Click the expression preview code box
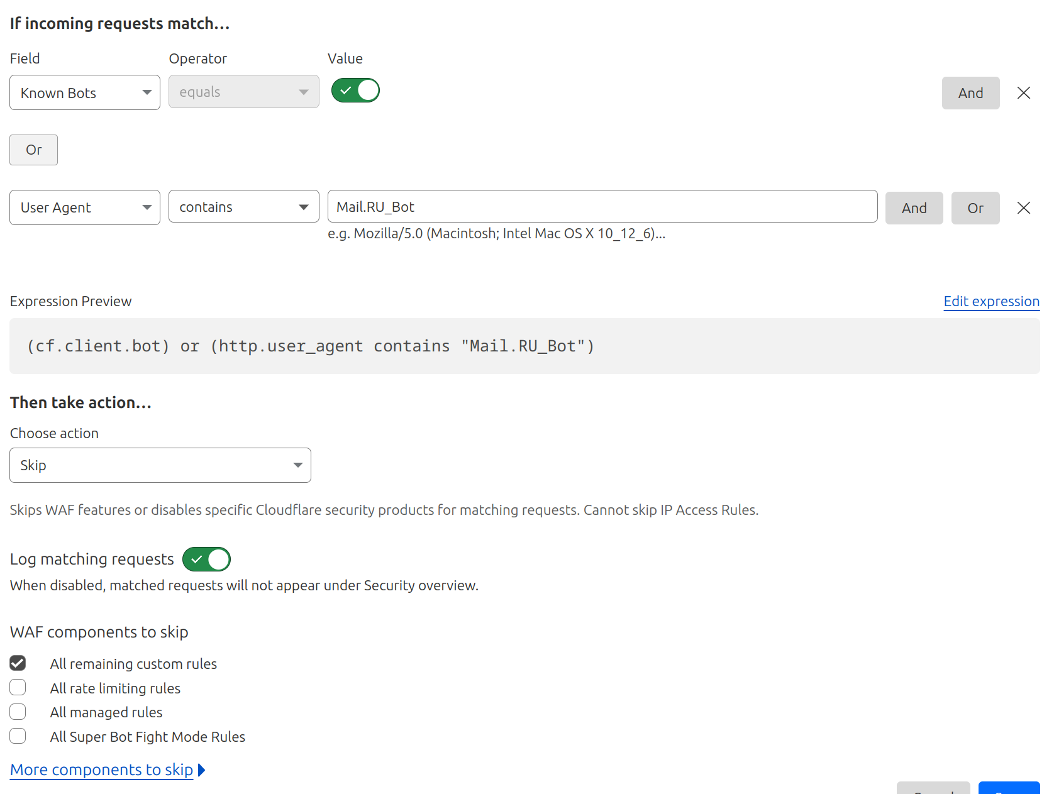The height and width of the screenshot is (794, 1054). pos(524,346)
